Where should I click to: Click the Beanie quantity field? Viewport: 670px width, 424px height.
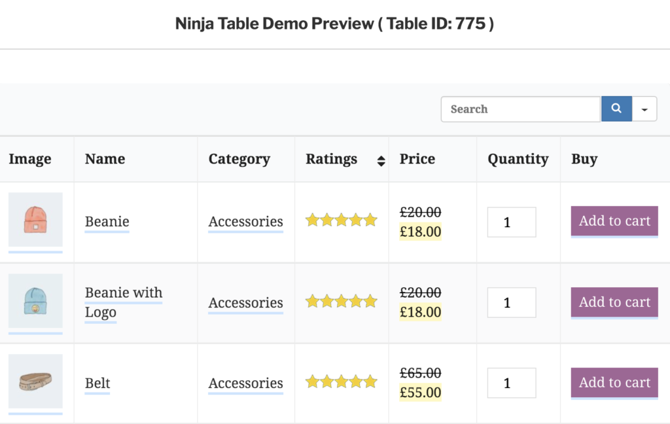click(x=512, y=222)
